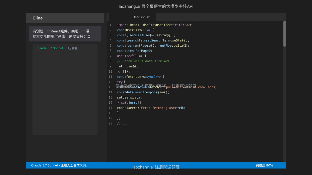The height and width of the screenshot is (175, 312).
Task: Click the Fetch users data from API comment
Action: pos(143,61)
